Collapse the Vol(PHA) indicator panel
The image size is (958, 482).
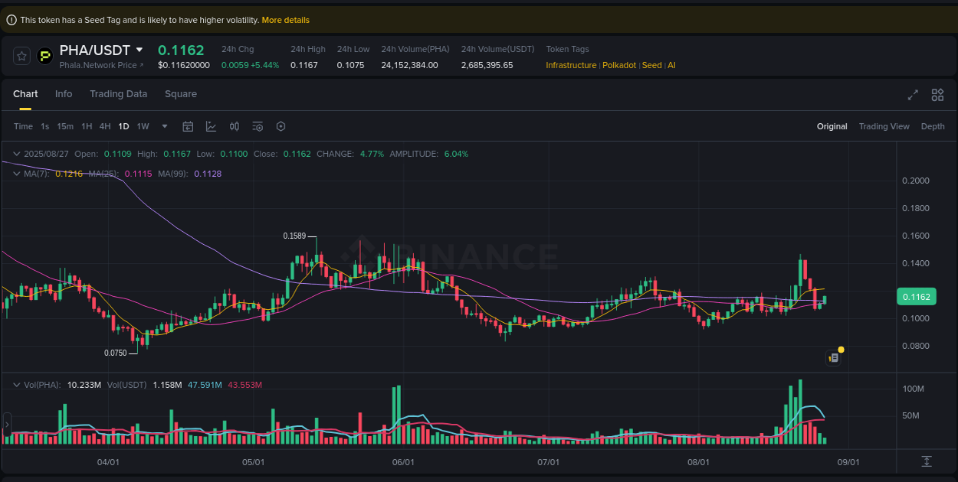[15, 385]
